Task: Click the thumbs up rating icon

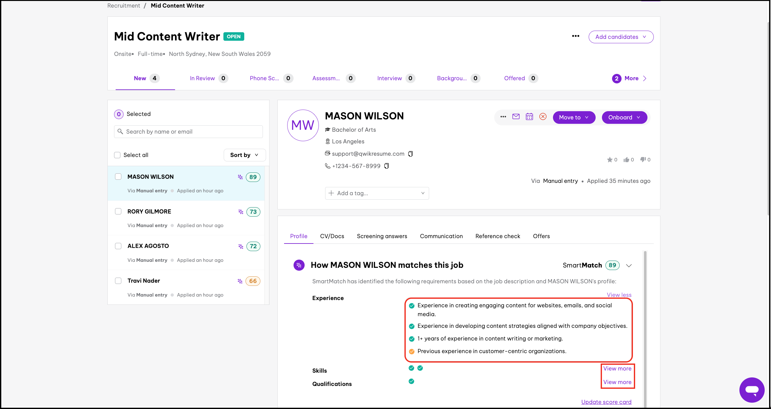Action: coord(626,160)
